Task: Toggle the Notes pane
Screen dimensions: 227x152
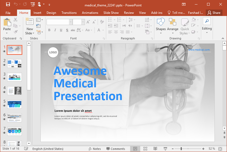Action: (x=94, y=149)
